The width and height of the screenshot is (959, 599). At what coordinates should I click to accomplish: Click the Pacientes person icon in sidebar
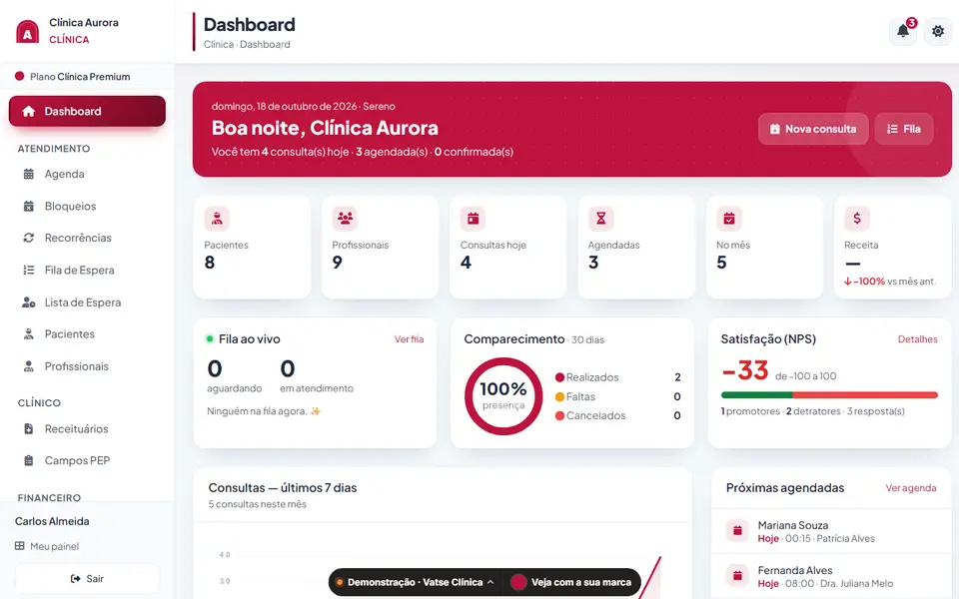(29, 334)
